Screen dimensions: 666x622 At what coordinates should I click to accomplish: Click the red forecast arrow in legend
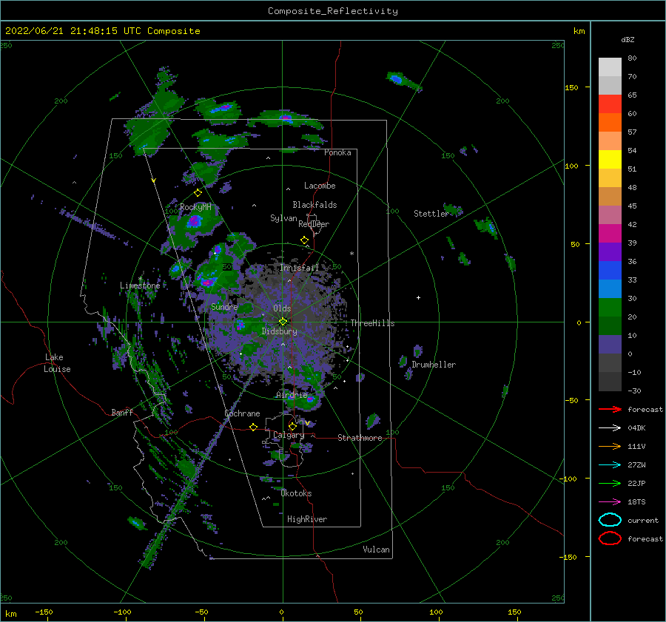click(x=610, y=409)
